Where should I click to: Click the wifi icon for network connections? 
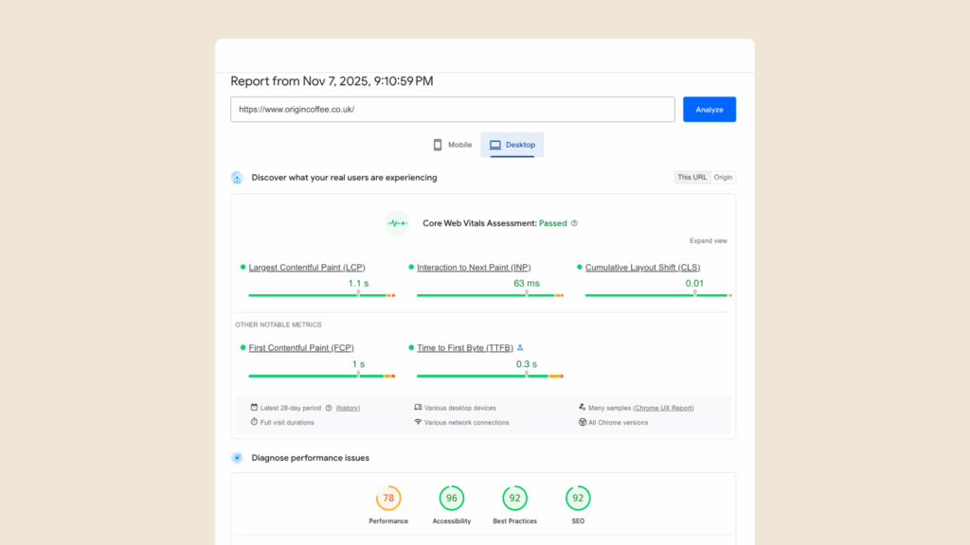click(x=418, y=422)
